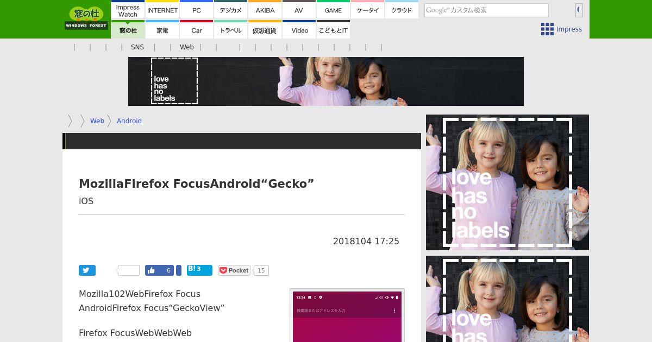
Task: Click the publish date 17:25
Action: 366,241
